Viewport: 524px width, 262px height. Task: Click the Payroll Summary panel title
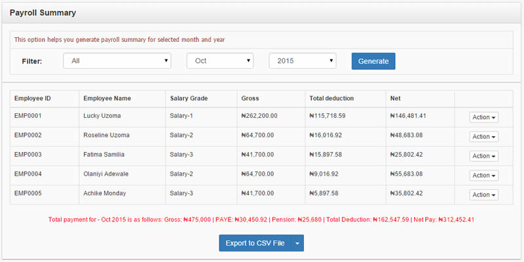click(43, 13)
